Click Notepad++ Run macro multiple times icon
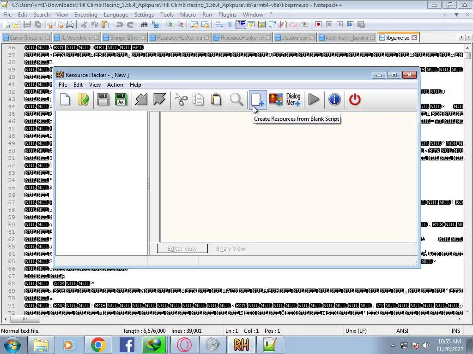Screen dimensions: 473x354 click(x=350, y=25)
